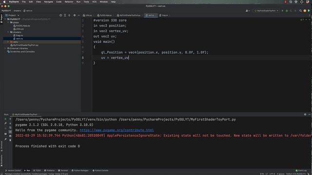Select Utils.py in project tree
Image resolution: width=312 pixels, height=175 pixels.
click(x=19, y=29)
